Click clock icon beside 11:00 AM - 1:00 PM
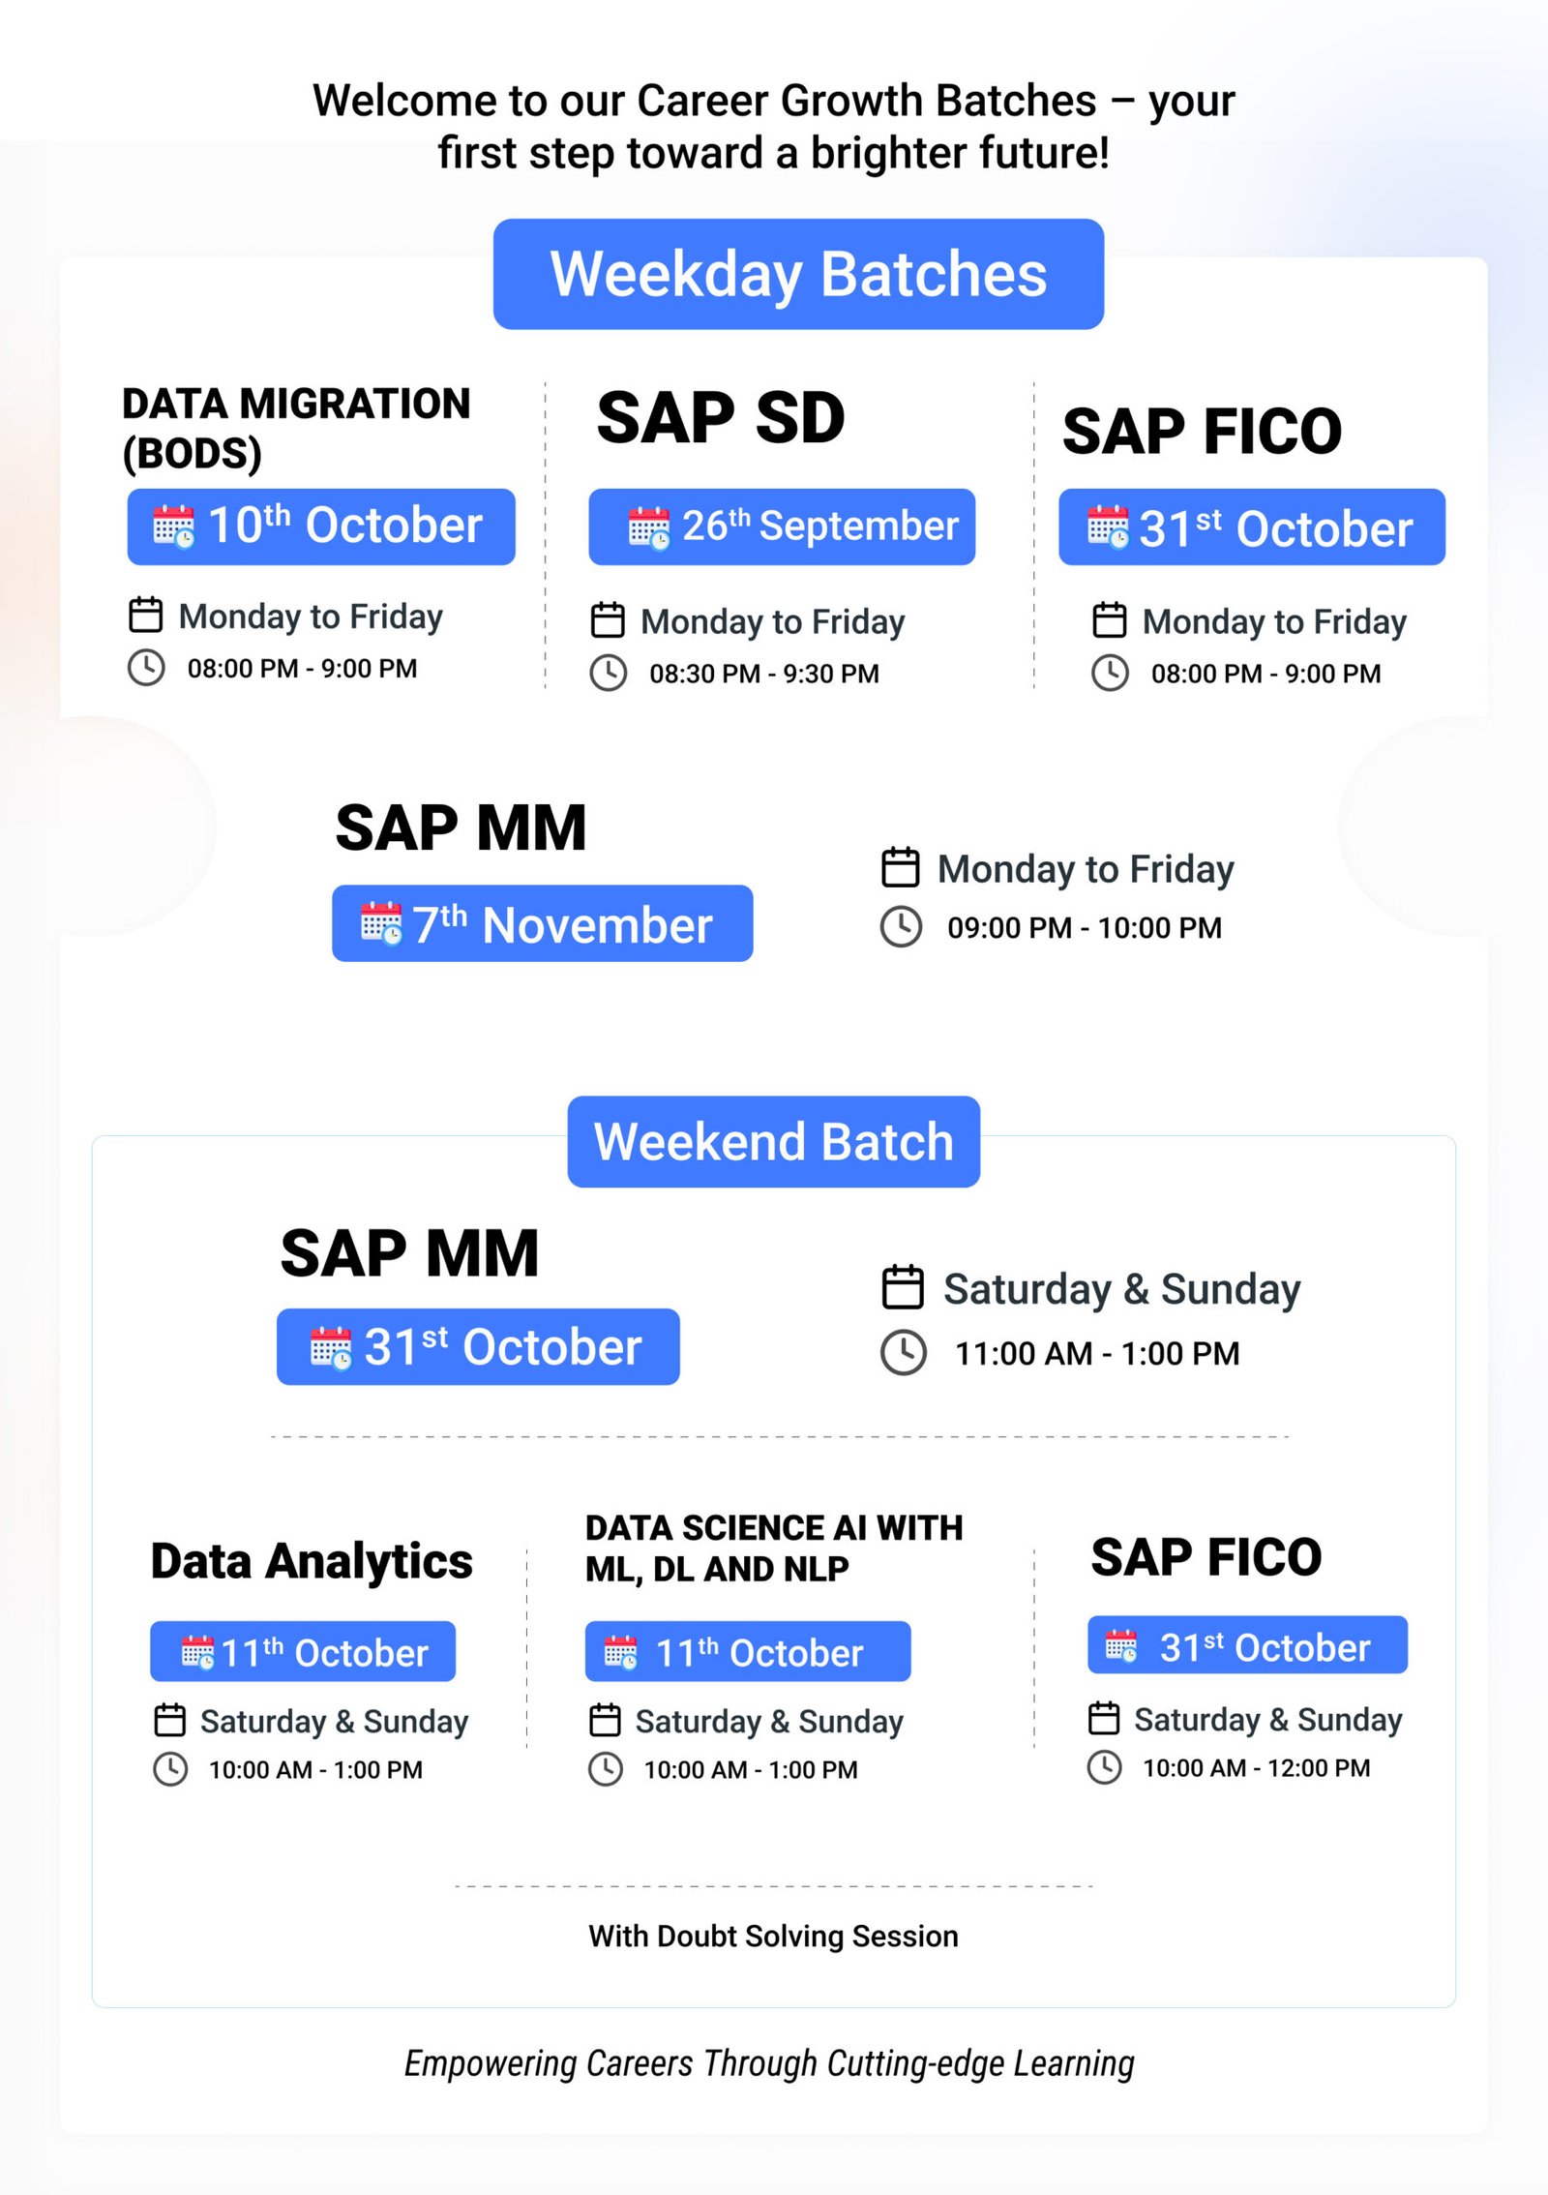 pos(903,1352)
